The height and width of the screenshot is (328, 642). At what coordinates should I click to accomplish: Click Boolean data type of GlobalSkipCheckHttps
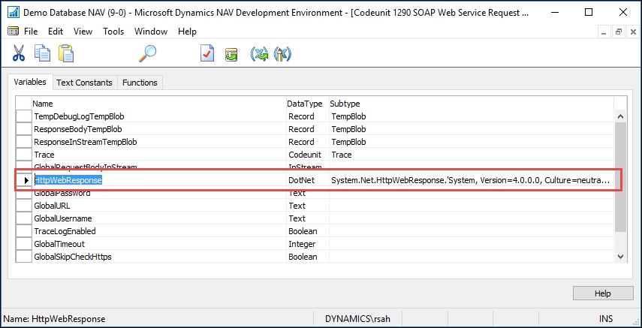[x=308, y=257]
